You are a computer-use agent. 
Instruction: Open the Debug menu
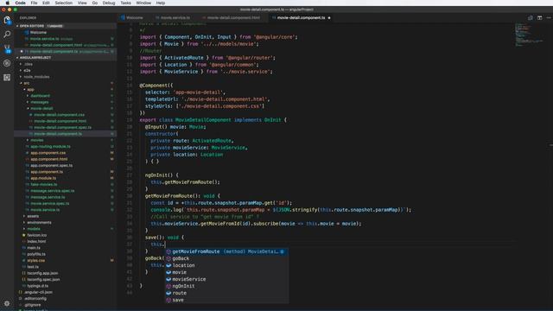[x=109, y=3]
